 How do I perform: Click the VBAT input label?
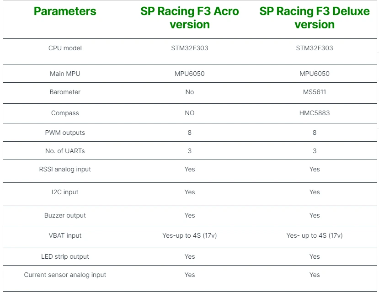[x=65, y=235]
